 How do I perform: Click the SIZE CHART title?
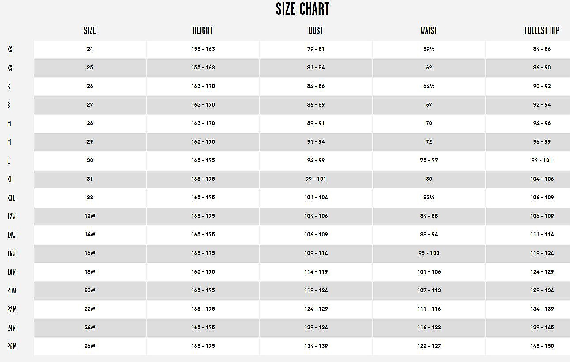pyautogui.click(x=302, y=9)
